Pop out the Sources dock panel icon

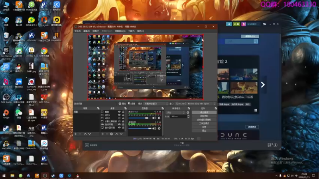click(125, 109)
